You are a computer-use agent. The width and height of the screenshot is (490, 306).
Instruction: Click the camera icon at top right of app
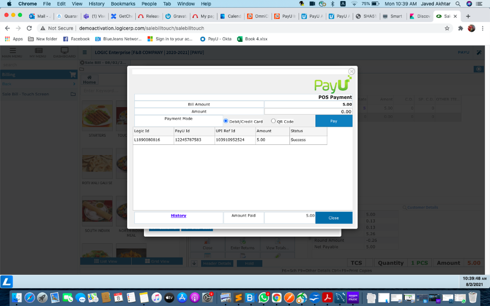[x=478, y=69]
